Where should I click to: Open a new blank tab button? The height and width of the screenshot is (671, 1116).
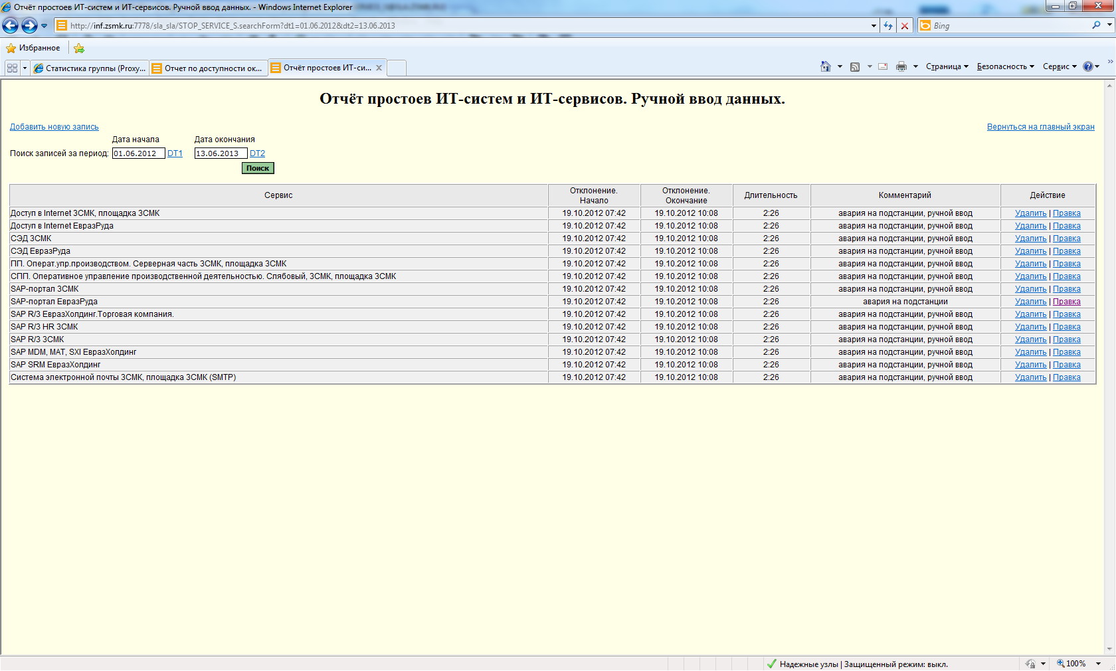pyautogui.click(x=397, y=68)
